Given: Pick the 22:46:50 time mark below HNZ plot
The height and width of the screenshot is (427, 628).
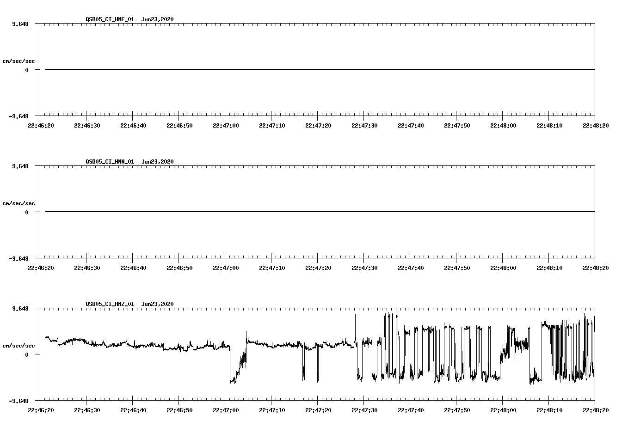Looking at the screenshot, I should click(x=179, y=410).
